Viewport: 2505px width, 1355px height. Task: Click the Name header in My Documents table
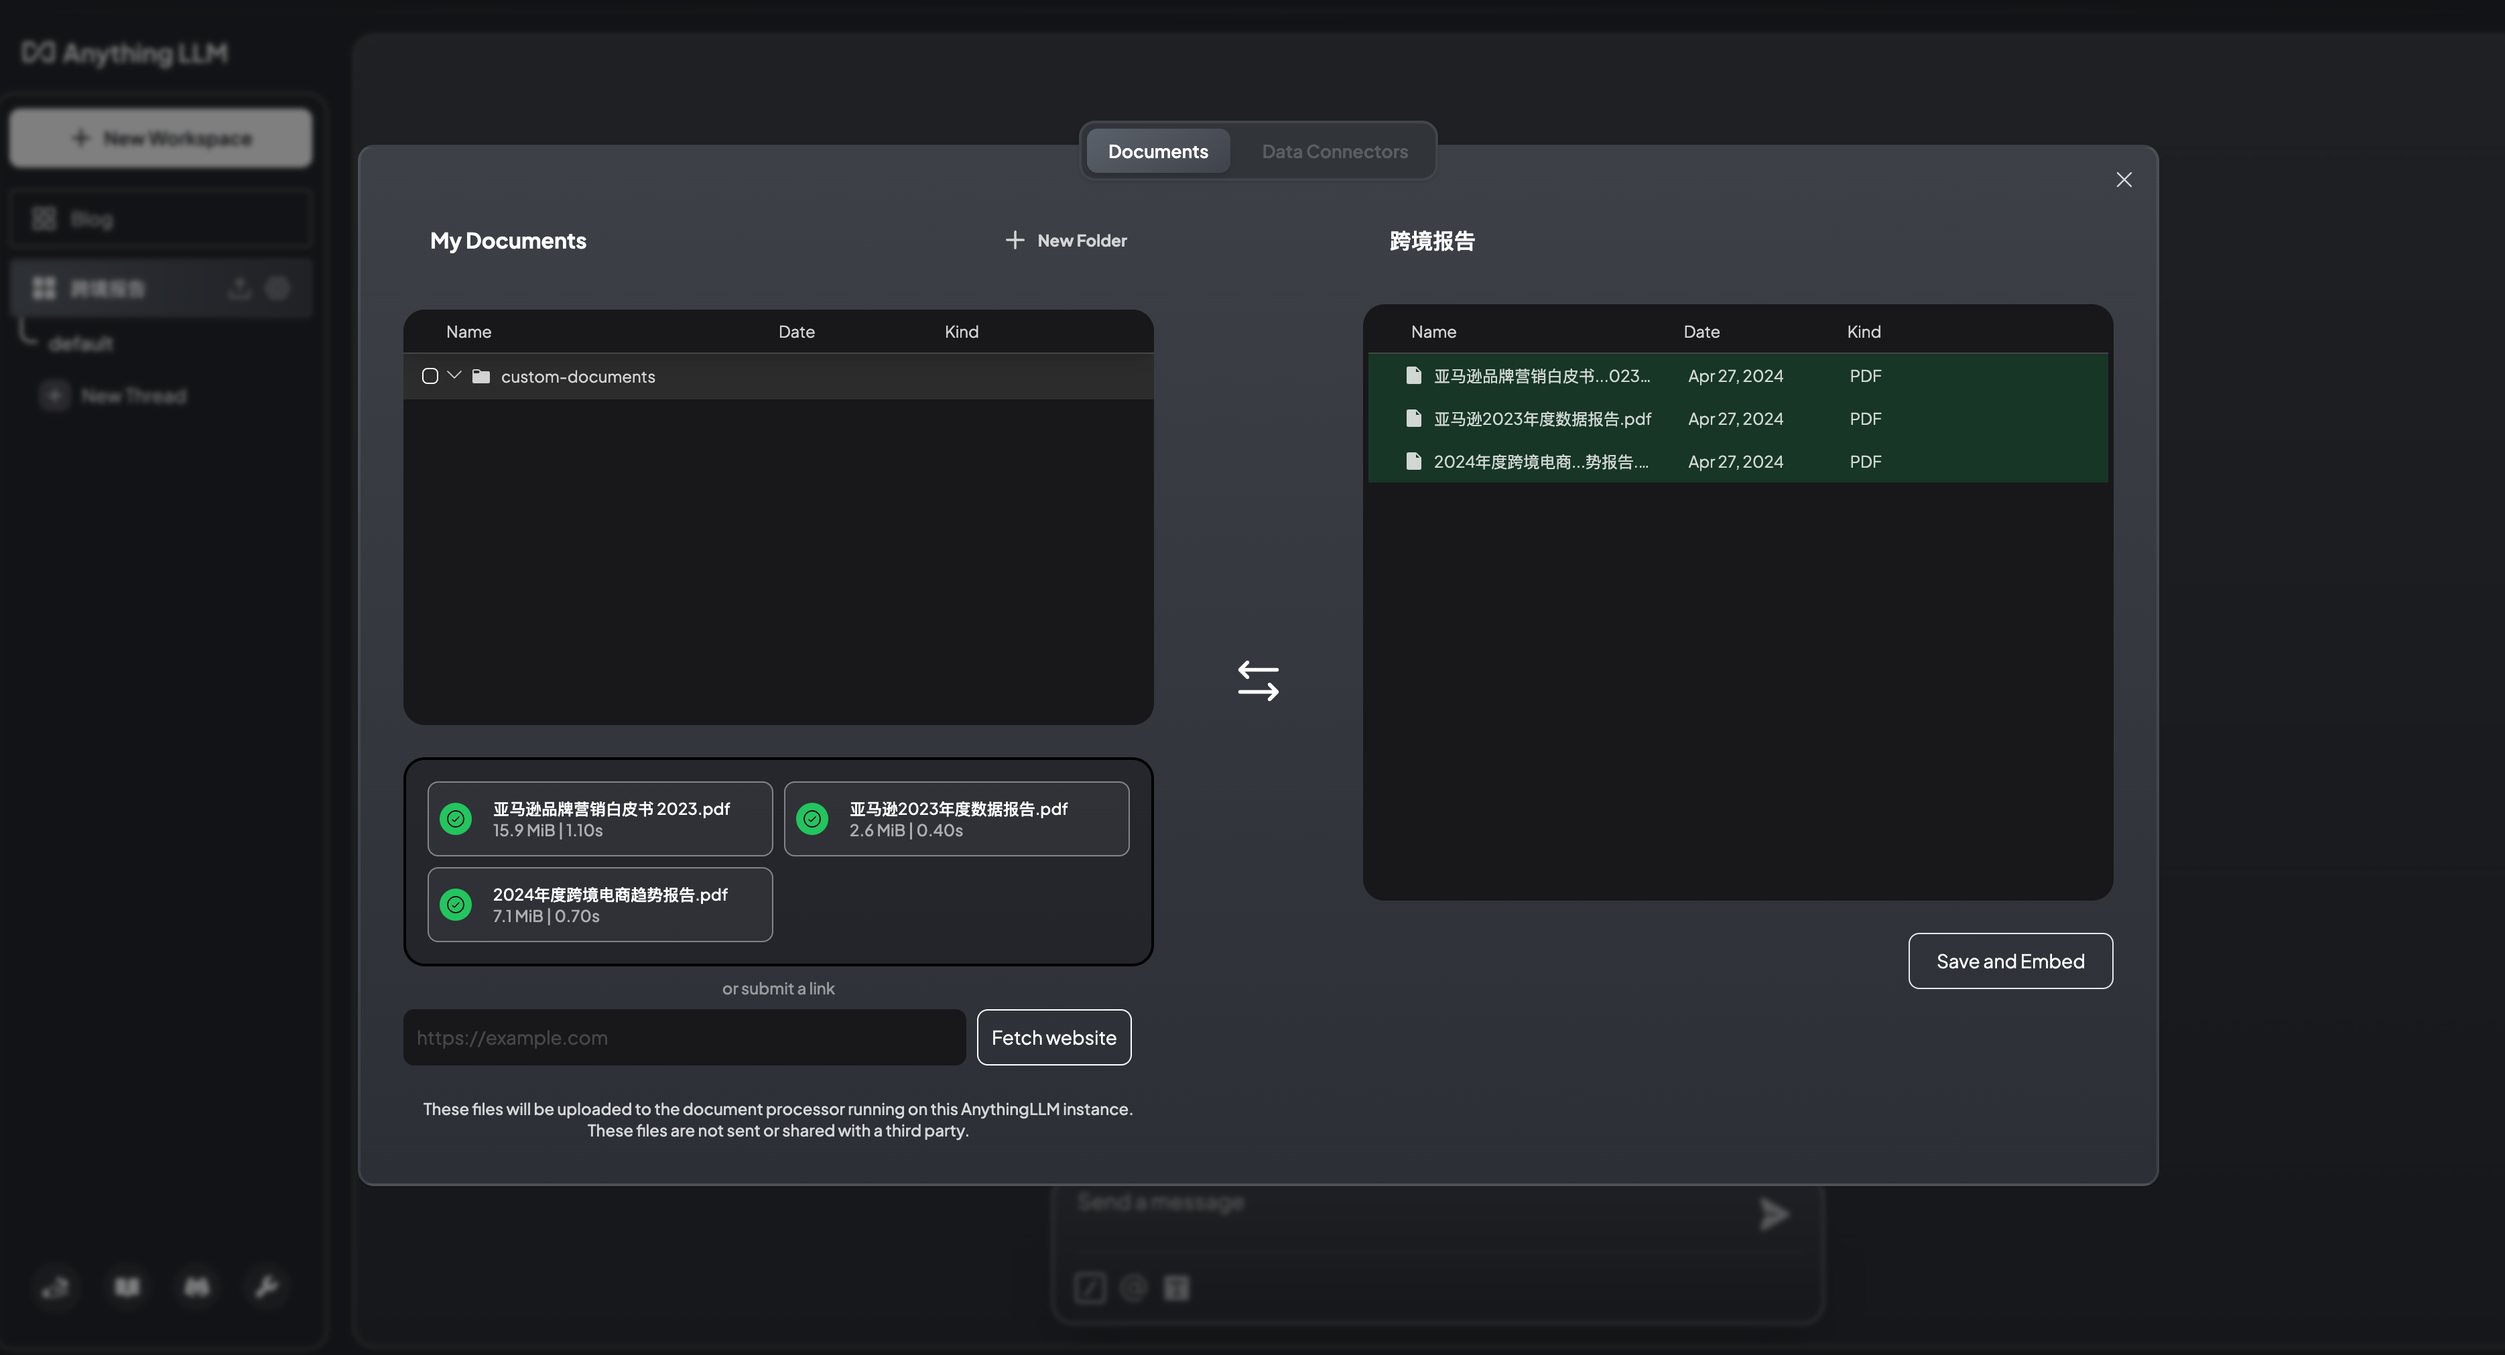(468, 332)
